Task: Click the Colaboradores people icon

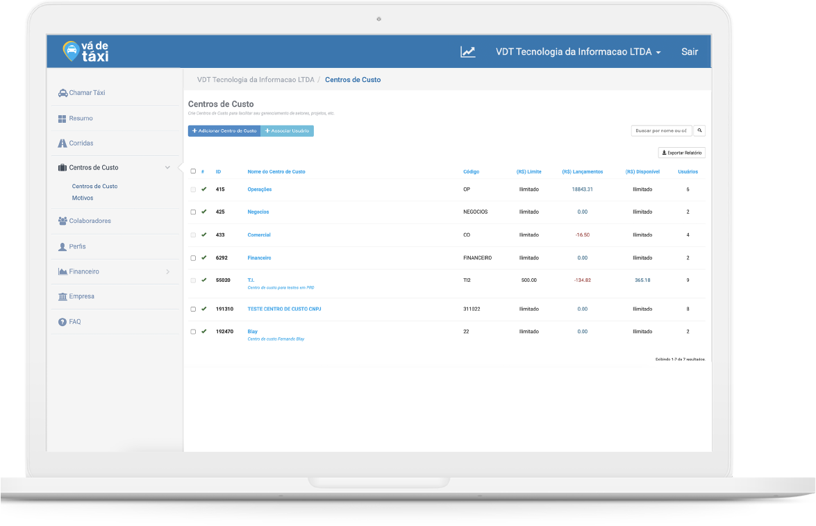Action: (x=63, y=221)
